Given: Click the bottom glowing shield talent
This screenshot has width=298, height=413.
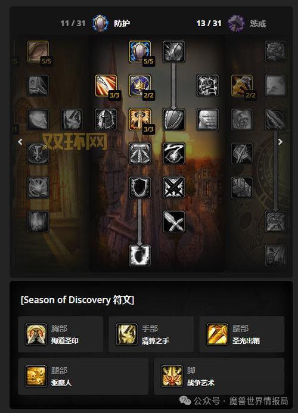Looking at the screenshot, I should pyautogui.click(x=140, y=256).
